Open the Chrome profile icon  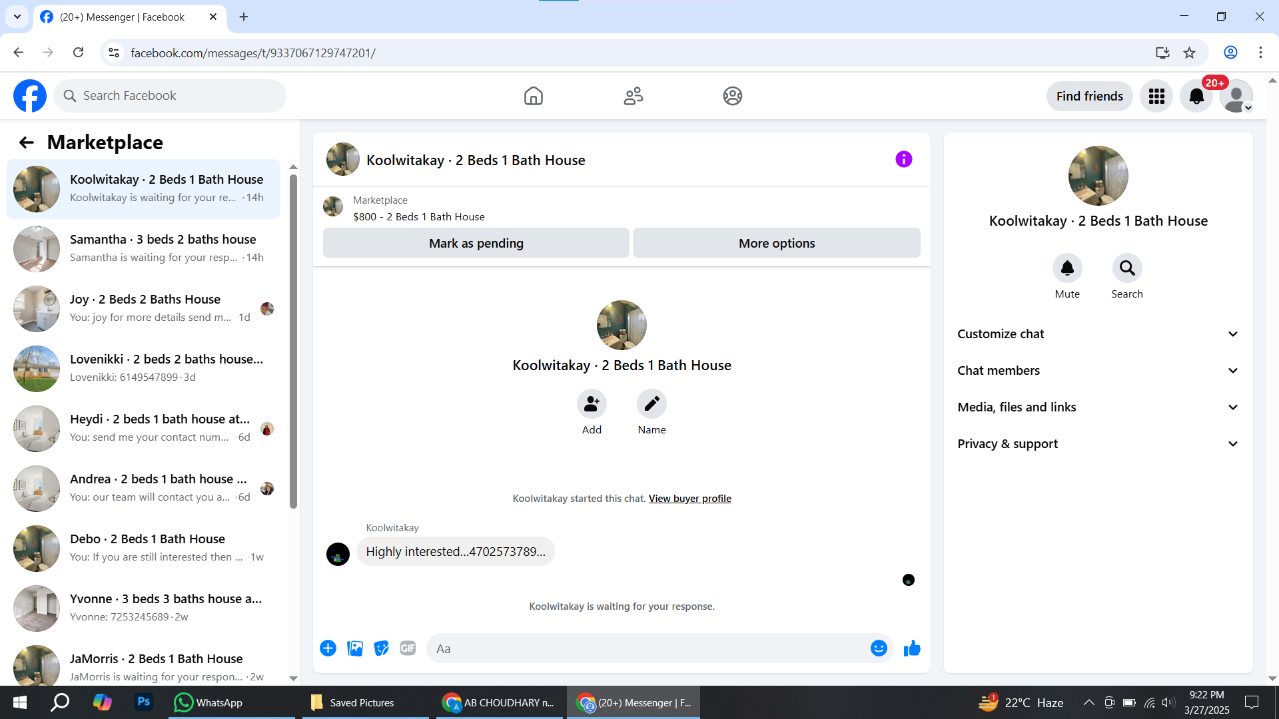click(x=1230, y=53)
